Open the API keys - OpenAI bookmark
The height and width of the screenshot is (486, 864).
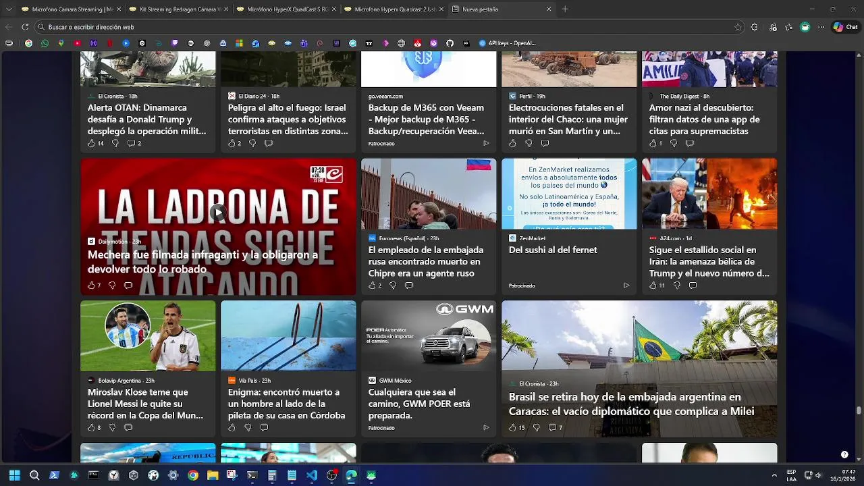click(x=507, y=43)
